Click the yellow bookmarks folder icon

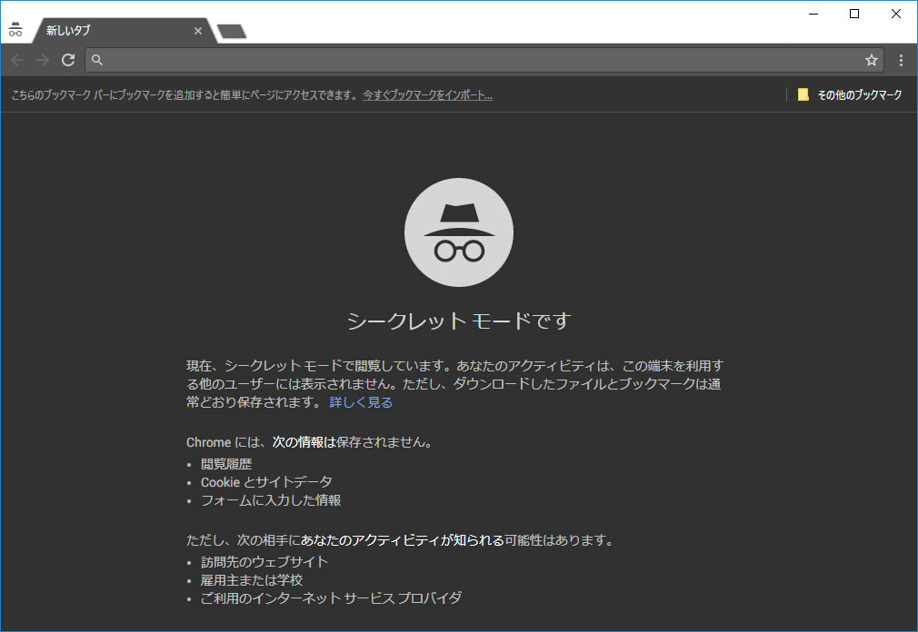point(803,94)
